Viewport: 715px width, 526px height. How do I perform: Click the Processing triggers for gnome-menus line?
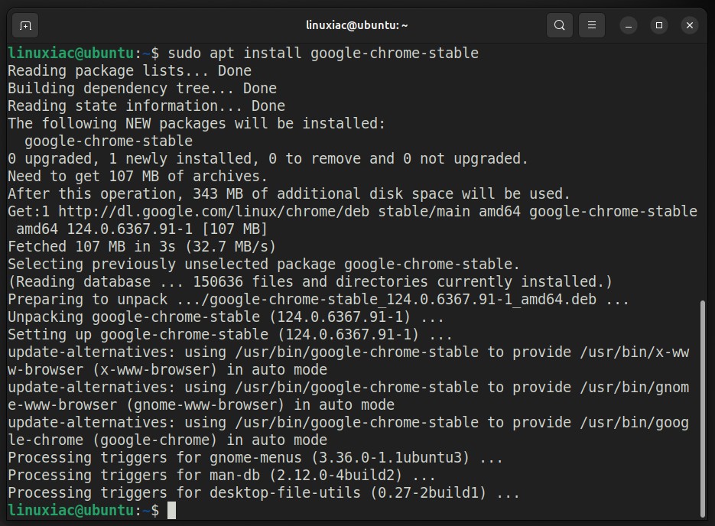pyautogui.click(x=255, y=458)
